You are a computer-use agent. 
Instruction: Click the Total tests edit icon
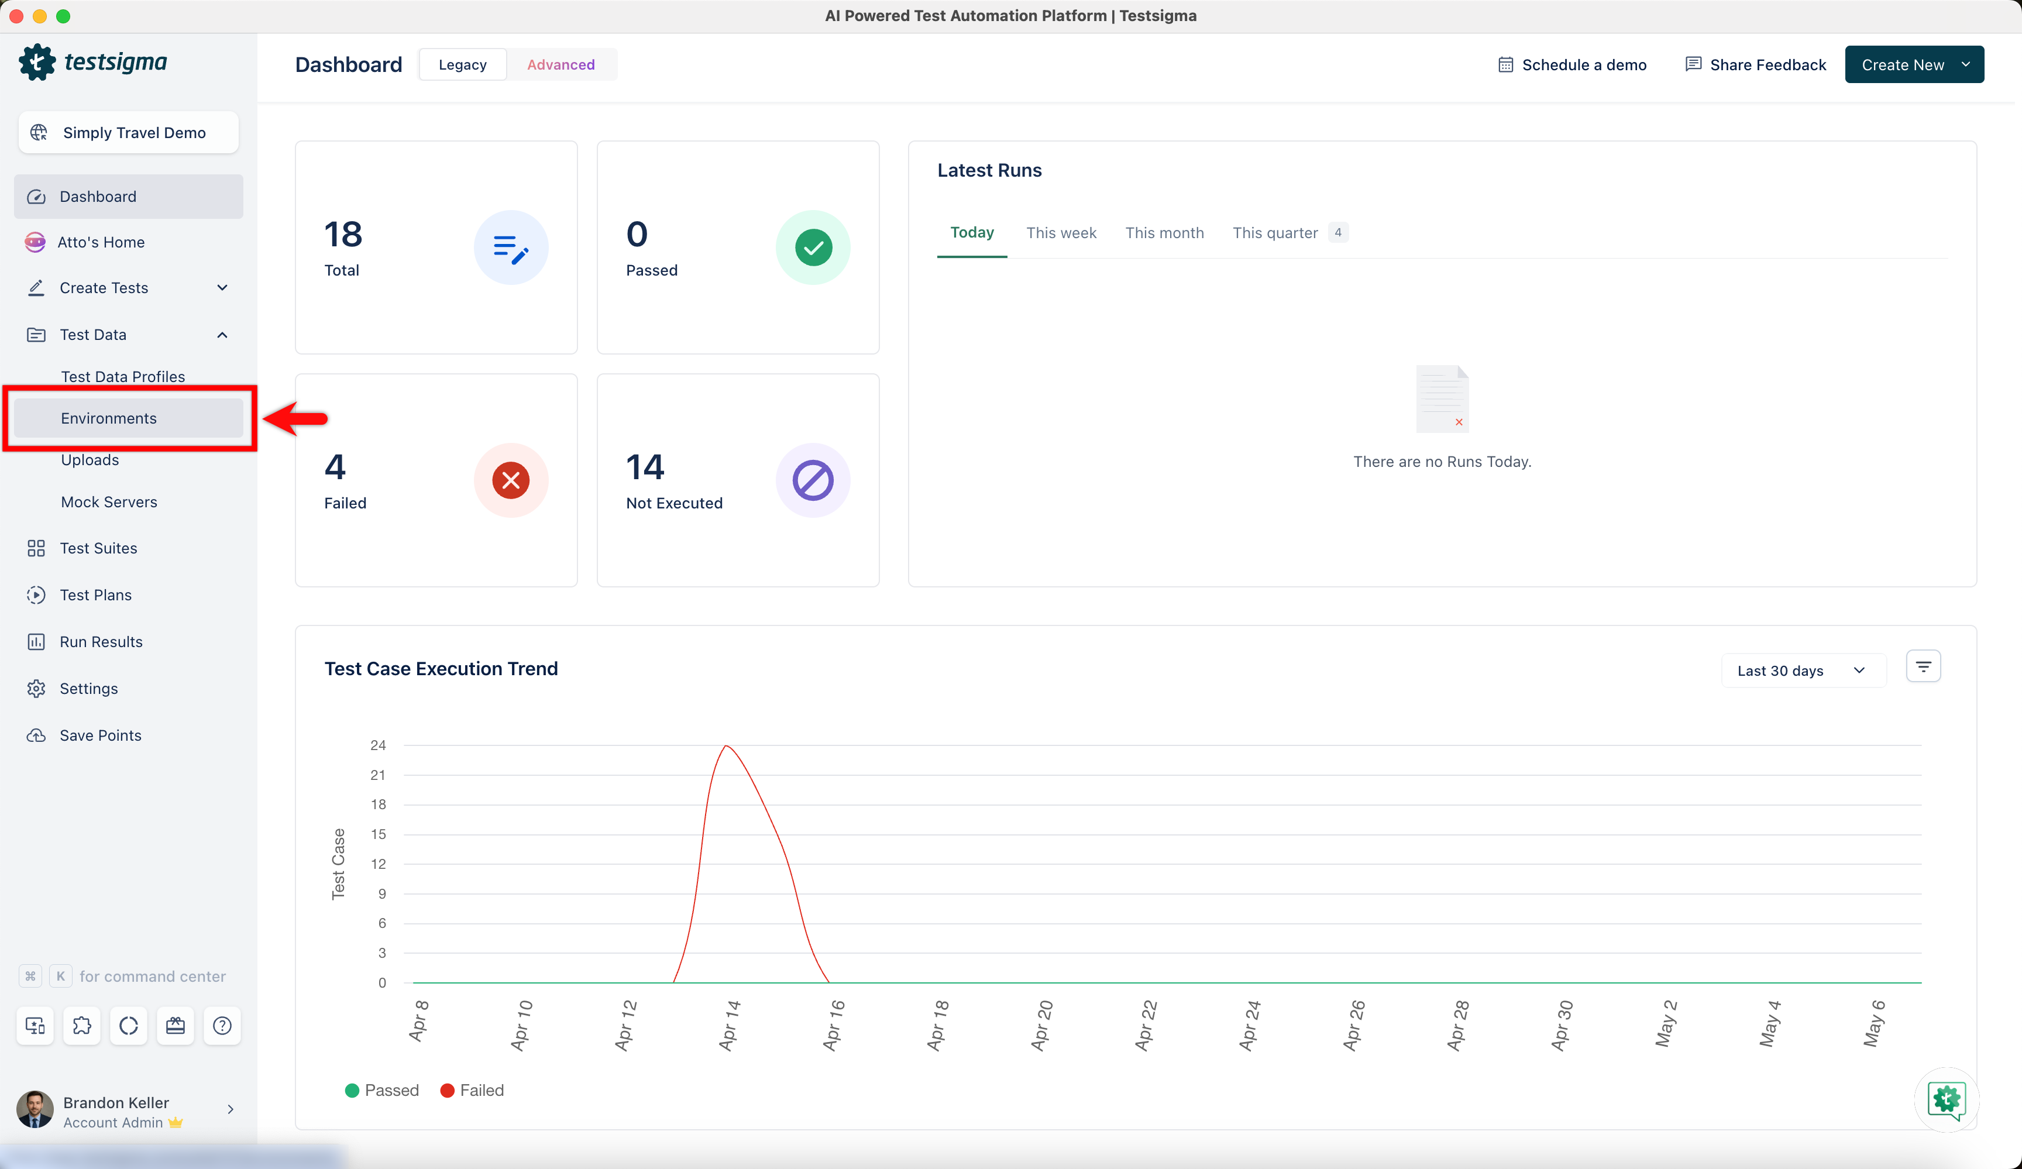click(x=511, y=247)
